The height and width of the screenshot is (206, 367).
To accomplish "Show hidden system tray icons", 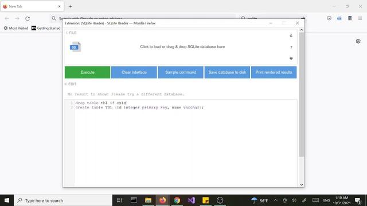I will (x=275, y=200).
